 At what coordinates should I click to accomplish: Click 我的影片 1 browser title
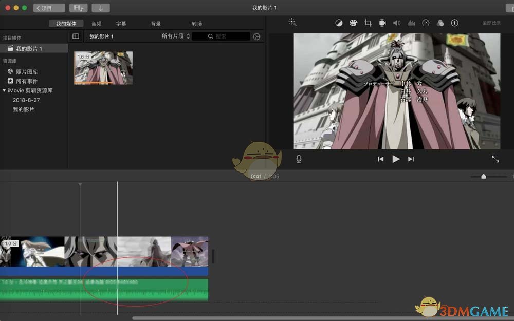click(x=101, y=36)
